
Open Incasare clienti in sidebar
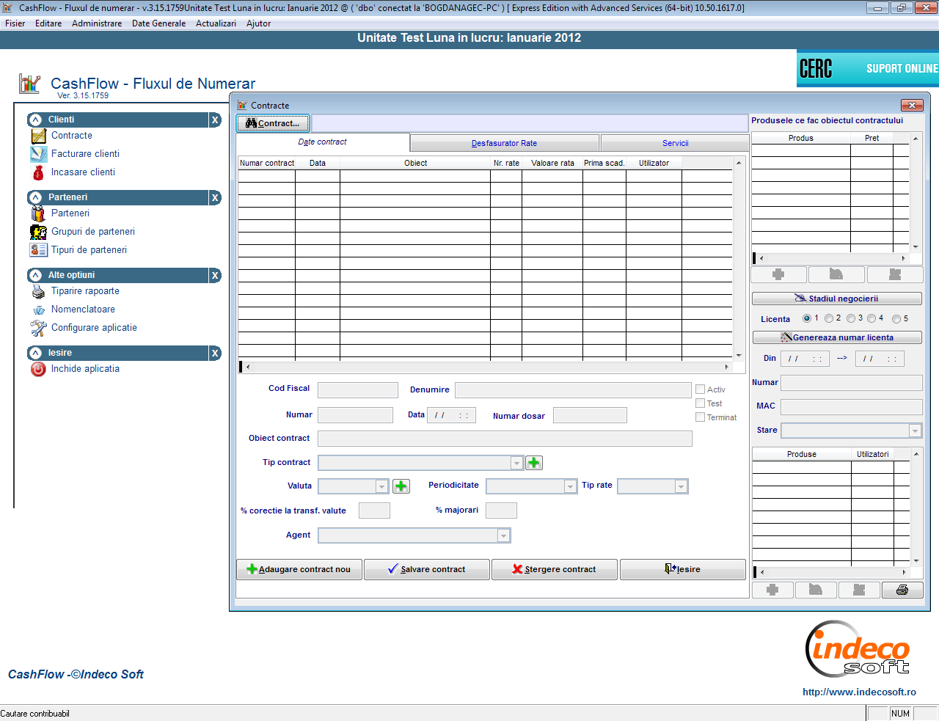coord(82,172)
